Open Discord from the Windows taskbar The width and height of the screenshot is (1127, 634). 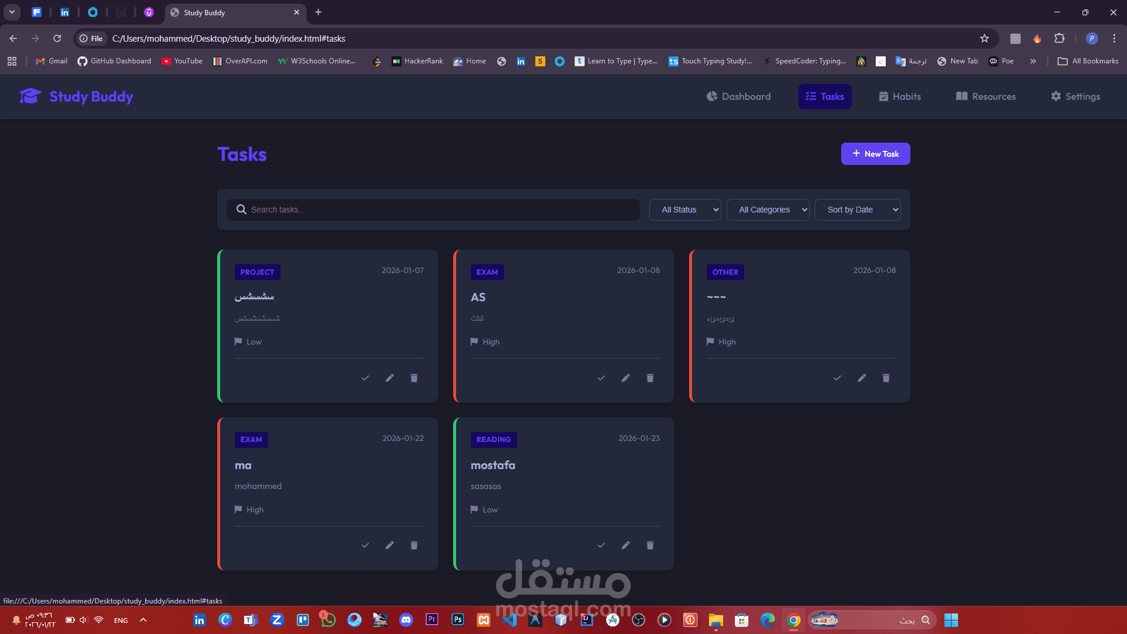[x=406, y=620]
